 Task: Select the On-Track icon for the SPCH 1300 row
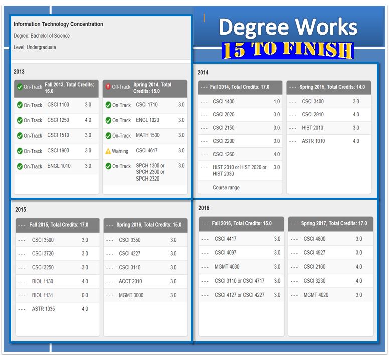coord(108,166)
